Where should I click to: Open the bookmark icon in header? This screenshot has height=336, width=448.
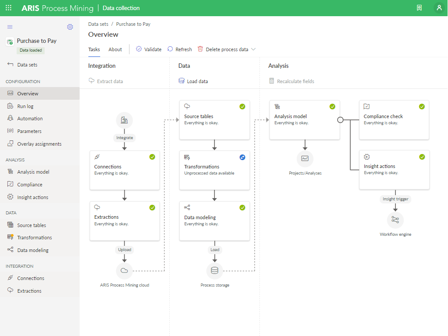[419, 8]
